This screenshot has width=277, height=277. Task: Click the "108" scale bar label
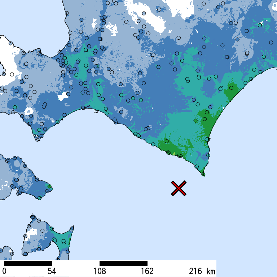100,271
